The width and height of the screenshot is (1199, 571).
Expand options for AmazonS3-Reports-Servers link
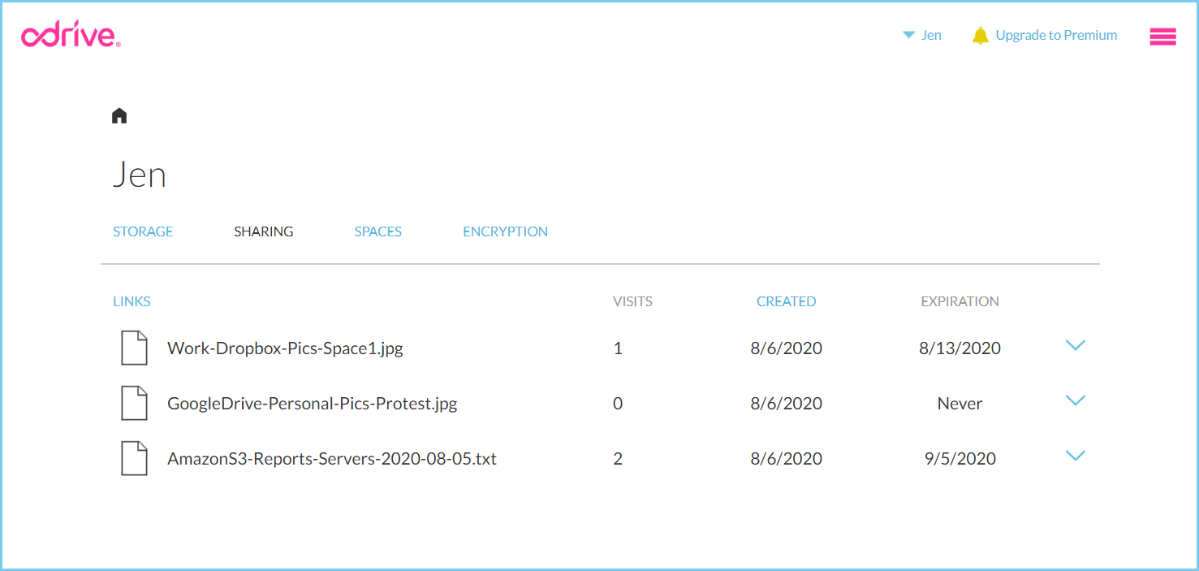(1075, 456)
